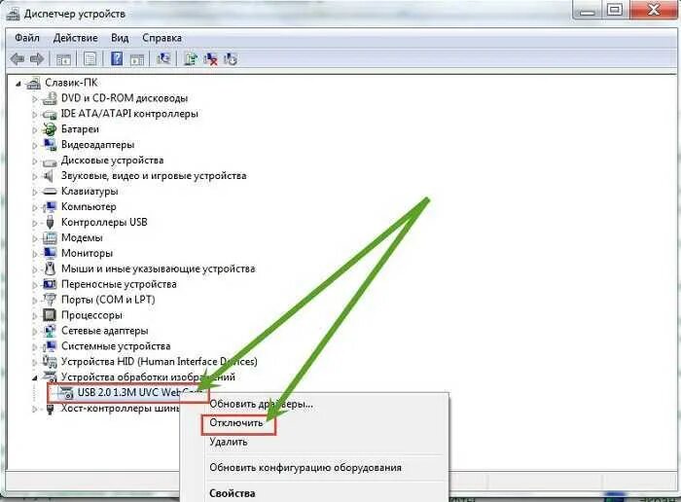
Task: Open the Вид menu
Action: [120, 38]
